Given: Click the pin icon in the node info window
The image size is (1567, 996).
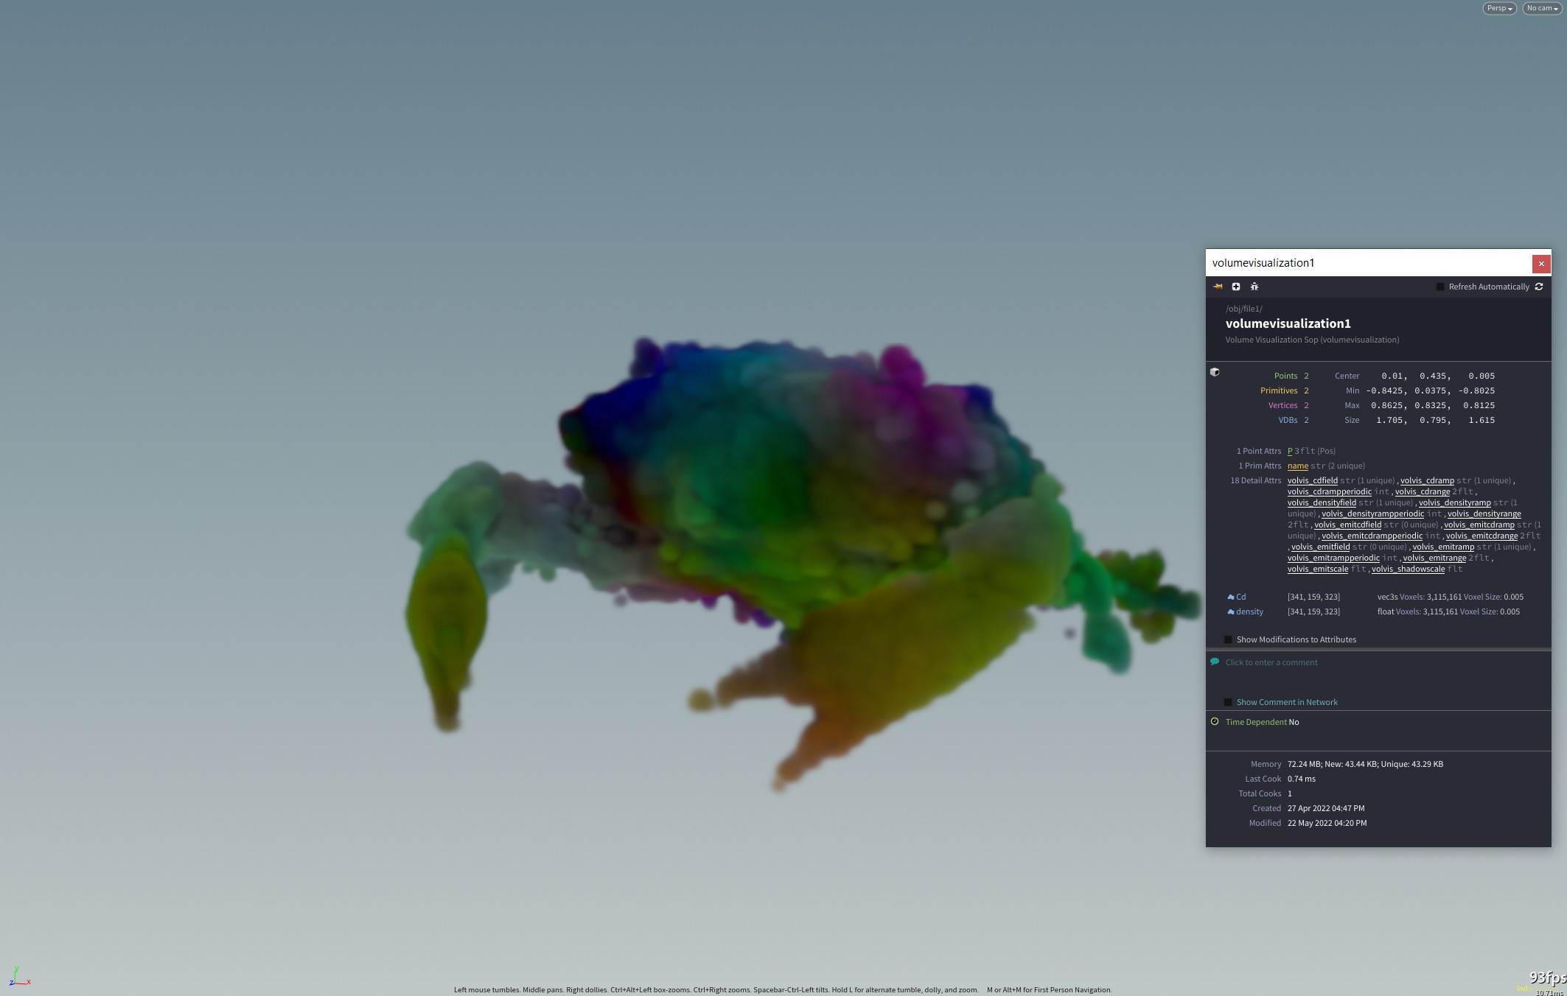Looking at the screenshot, I should click(x=1218, y=287).
